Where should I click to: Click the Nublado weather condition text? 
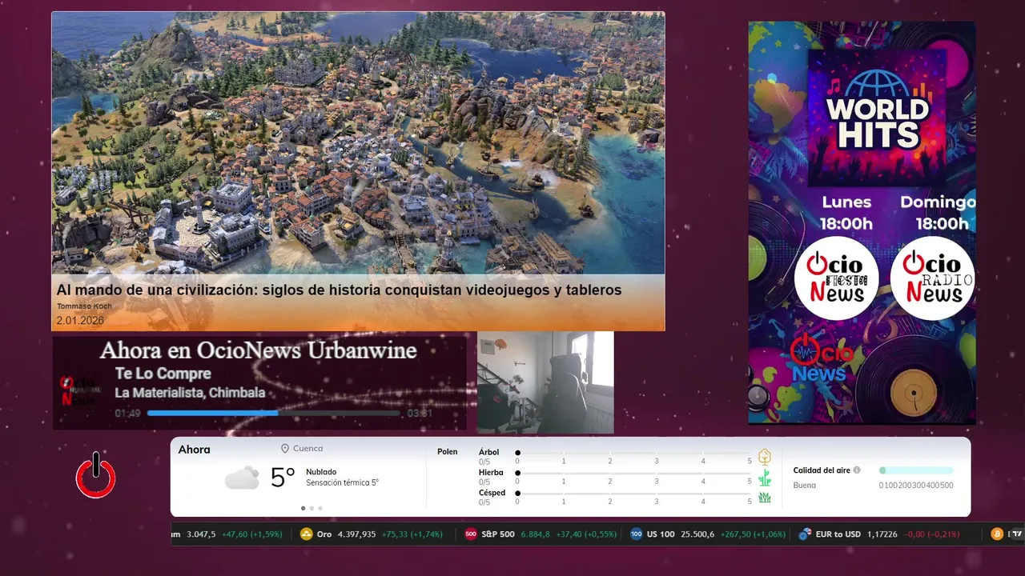click(x=321, y=472)
